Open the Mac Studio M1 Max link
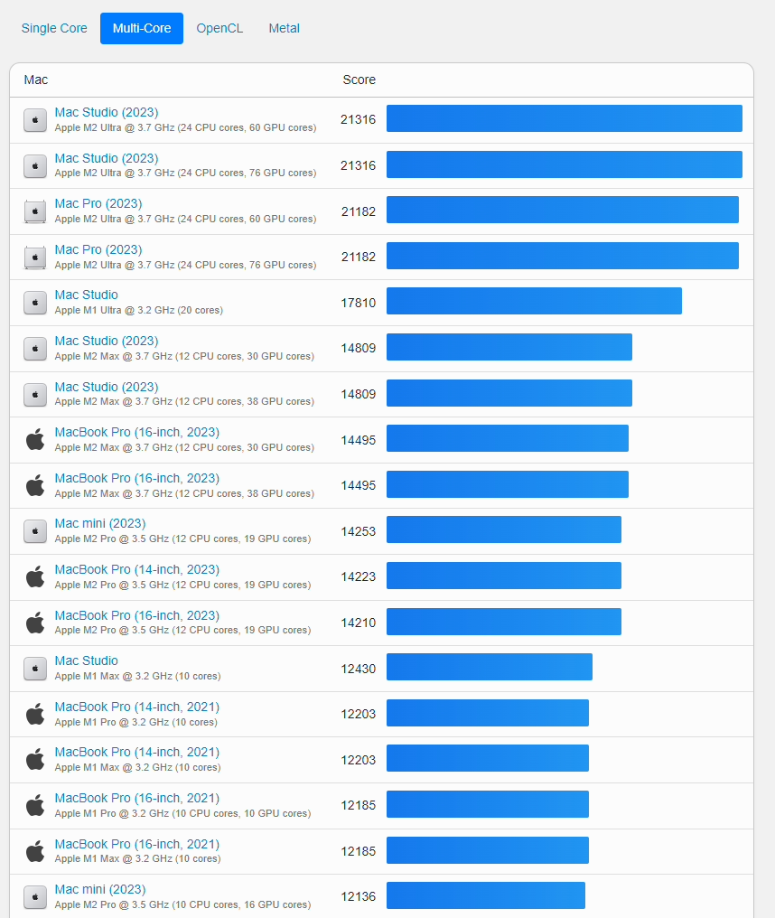 tap(86, 660)
